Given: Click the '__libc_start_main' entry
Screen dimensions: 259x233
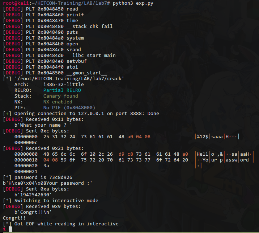Looking at the screenshot, I should tap(91, 56).
